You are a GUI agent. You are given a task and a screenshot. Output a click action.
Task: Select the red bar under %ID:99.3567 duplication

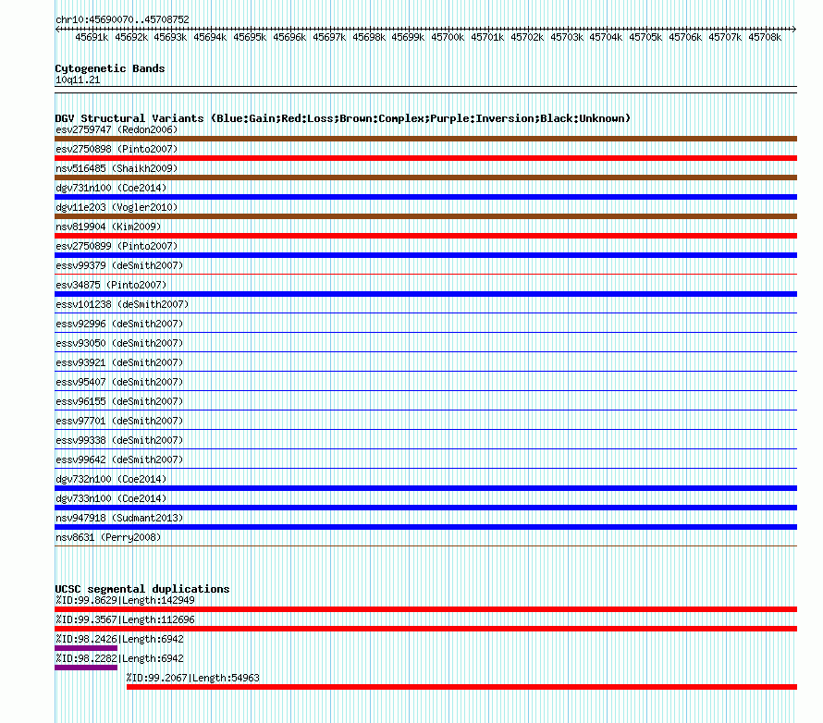[x=425, y=629]
